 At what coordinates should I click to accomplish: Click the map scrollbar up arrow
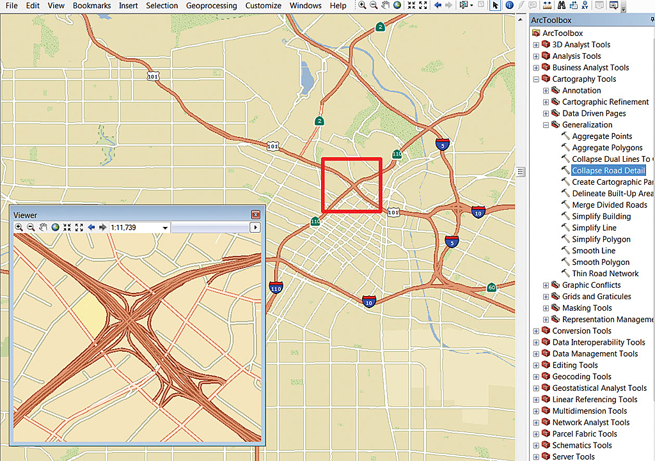520,20
